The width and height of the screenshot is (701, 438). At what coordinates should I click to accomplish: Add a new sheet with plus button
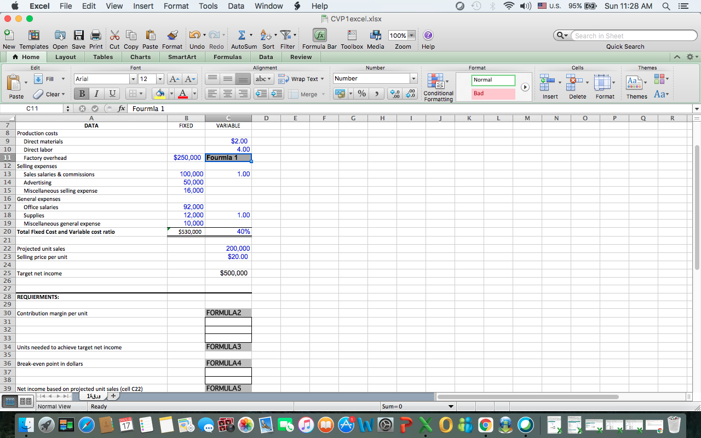point(113,396)
